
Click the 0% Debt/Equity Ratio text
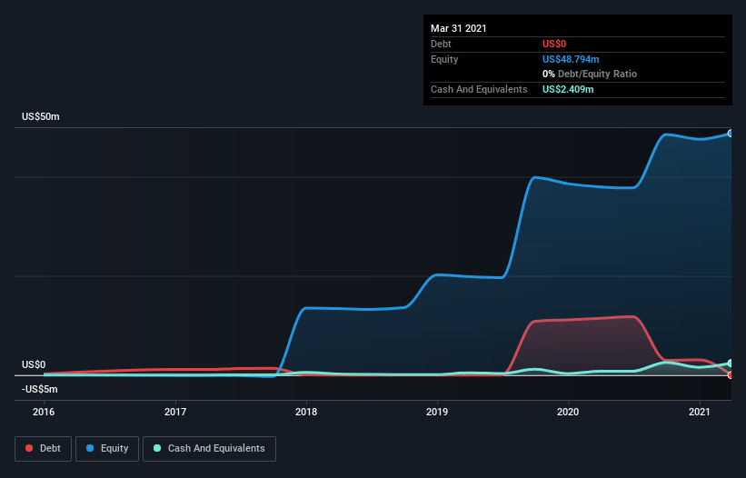[x=590, y=75]
